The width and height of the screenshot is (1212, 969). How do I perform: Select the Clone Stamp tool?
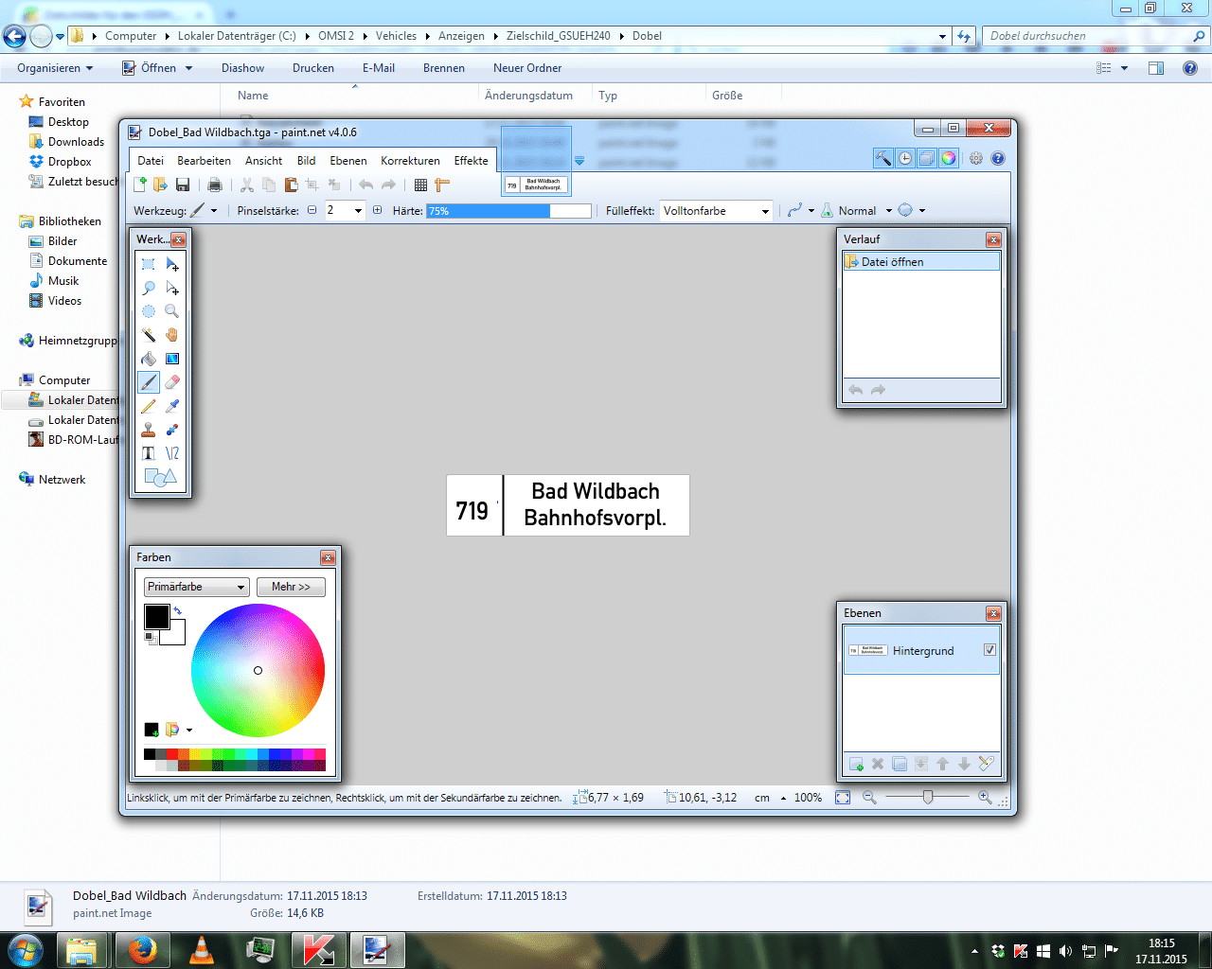point(149,430)
